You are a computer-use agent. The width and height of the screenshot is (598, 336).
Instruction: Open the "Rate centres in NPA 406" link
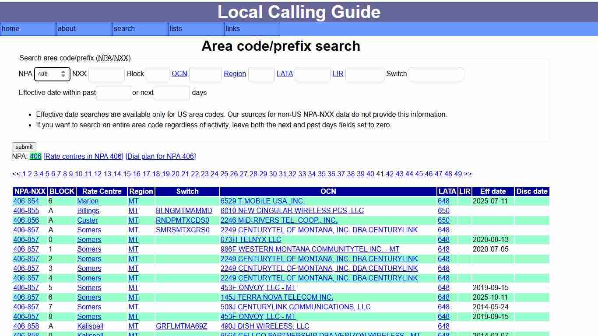pyautogui.click(x=84, y=156)
